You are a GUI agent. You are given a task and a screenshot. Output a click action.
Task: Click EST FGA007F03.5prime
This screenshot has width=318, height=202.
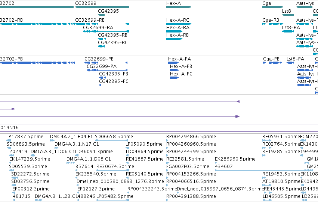tap(188, 167)
